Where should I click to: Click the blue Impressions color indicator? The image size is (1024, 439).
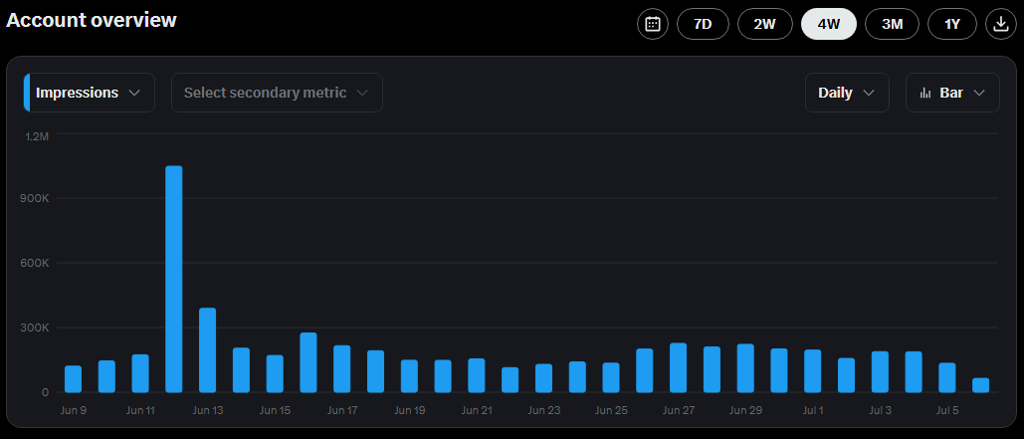coord(27,93)
